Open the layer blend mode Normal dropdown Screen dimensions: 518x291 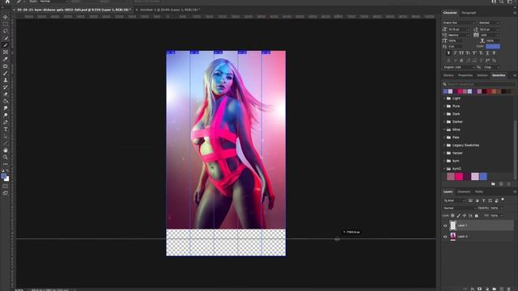click(x=459, y=209)
